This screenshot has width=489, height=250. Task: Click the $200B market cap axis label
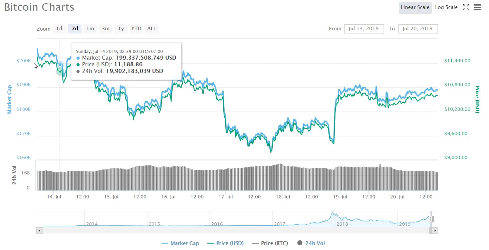[23, 61]
